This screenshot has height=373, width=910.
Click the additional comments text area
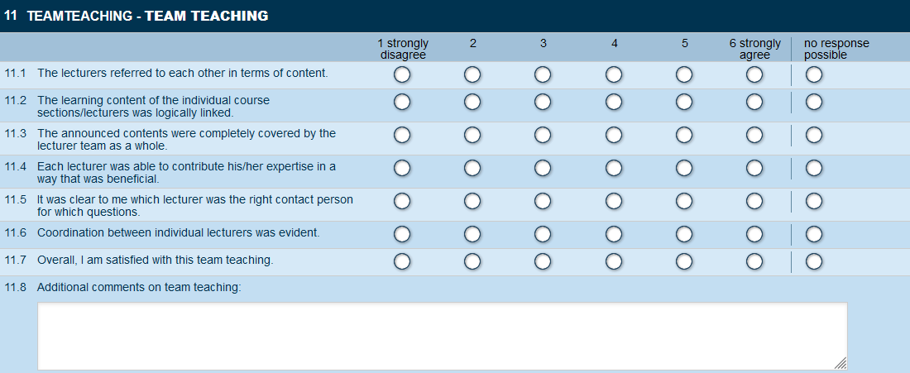tap(442, 335)
